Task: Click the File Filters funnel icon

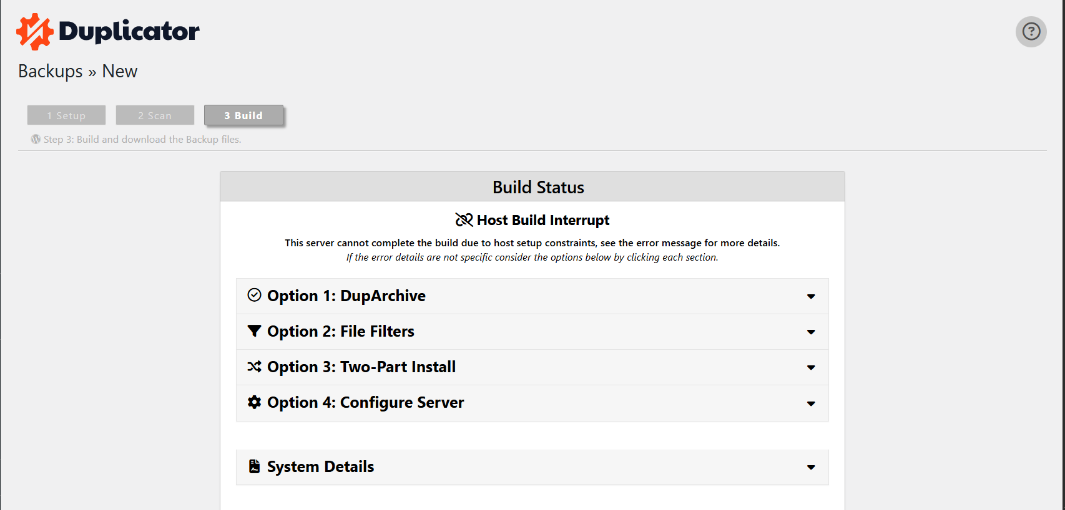Action: [x=254, y=330]
